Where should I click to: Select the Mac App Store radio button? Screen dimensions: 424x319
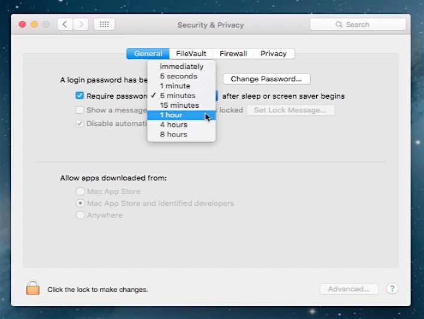pyautogui.click(x=80, y=192)
